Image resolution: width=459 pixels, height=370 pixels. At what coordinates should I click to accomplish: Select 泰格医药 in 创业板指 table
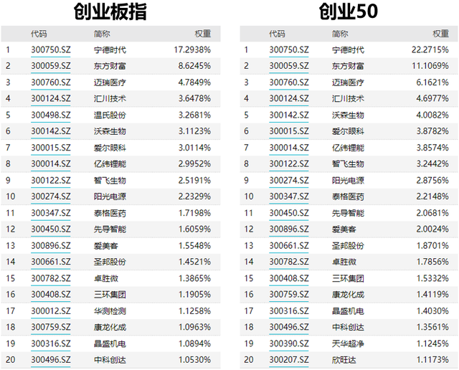[110, 213]
